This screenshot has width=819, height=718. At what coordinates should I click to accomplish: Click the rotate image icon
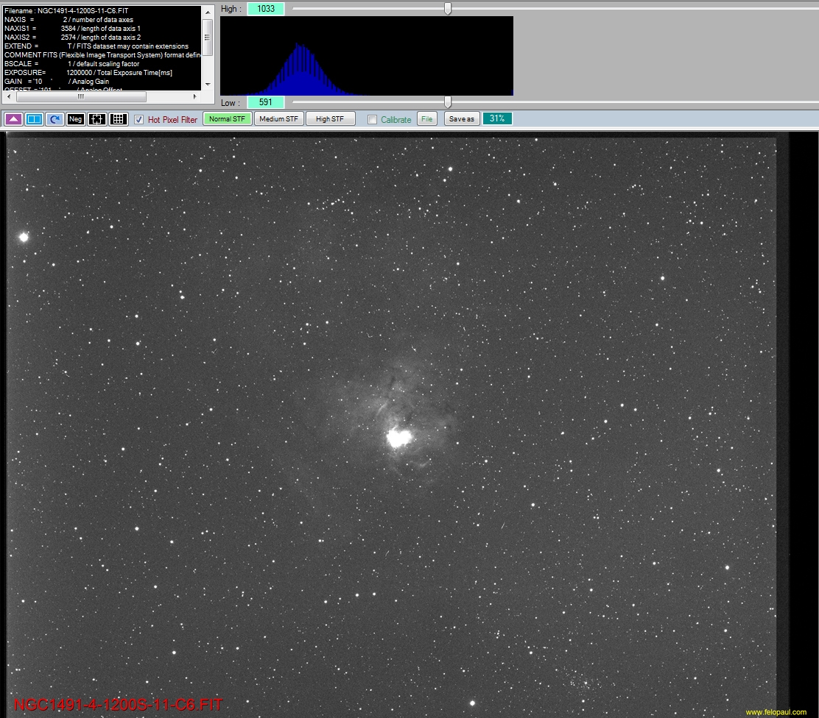(x=55, y=119)
